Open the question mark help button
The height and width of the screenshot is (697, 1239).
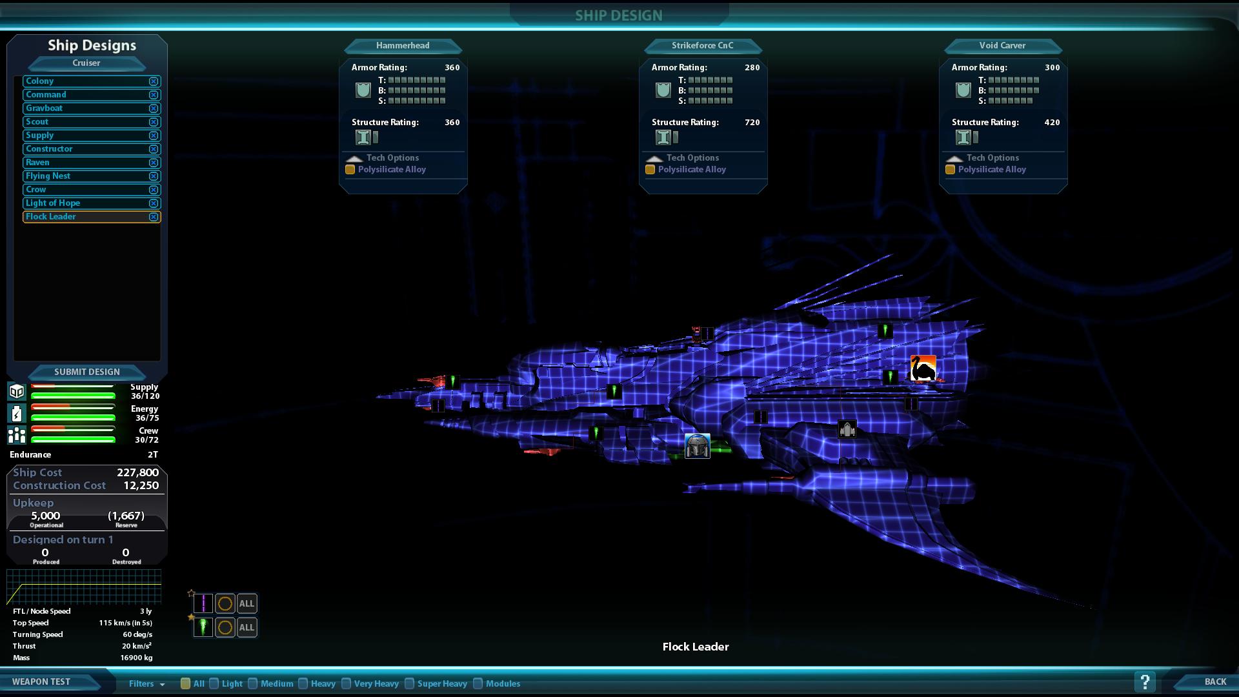coord(1144,682)
